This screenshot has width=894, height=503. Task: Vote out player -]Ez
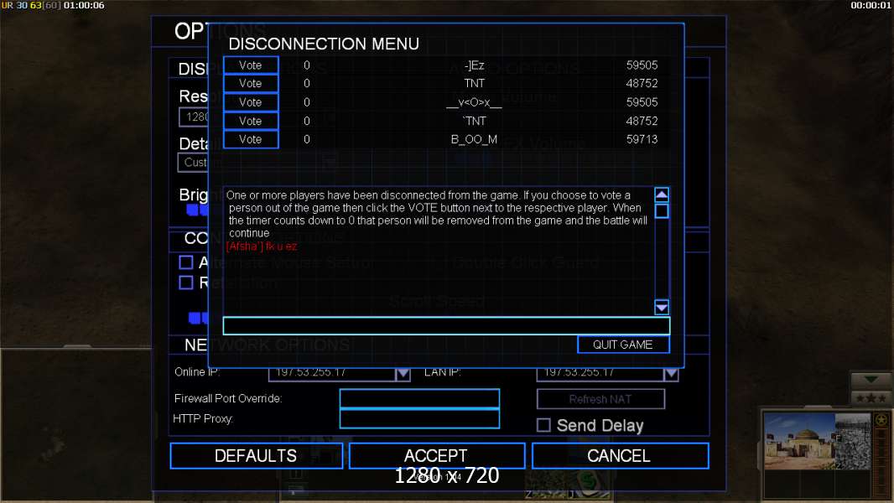pos(251,65)
